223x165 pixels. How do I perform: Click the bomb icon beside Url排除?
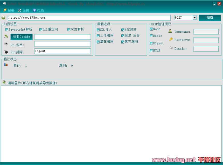coord(6,52)
